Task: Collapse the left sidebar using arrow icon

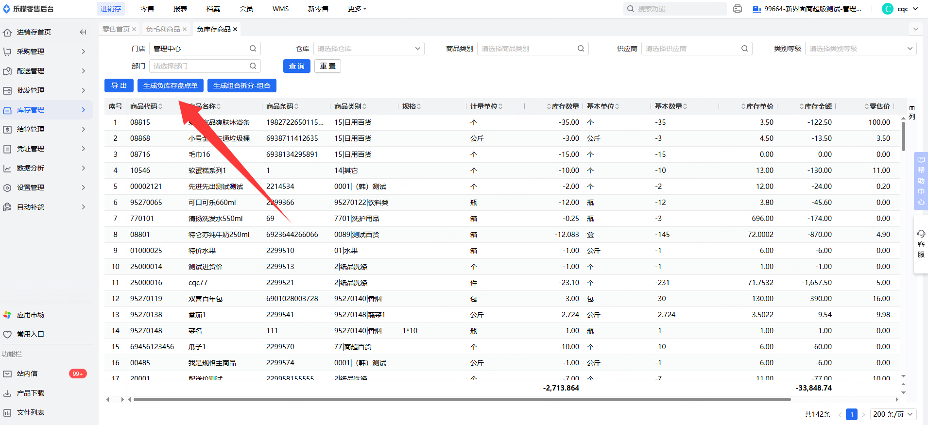Action: coord(83,32)
